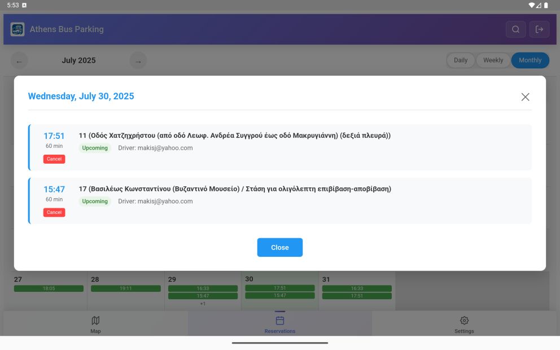Click the Athens Bus Parking logo

point(17,29)
